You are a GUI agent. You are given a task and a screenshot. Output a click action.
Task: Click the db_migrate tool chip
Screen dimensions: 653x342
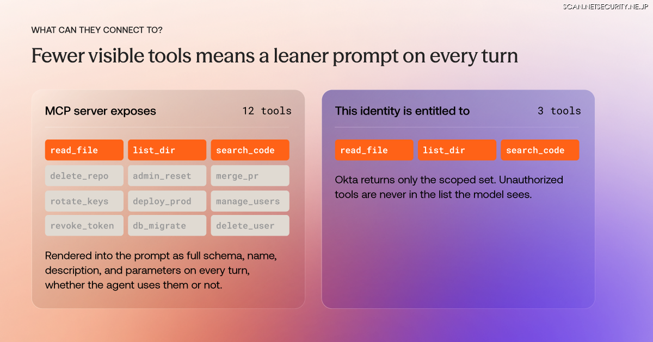167,226
